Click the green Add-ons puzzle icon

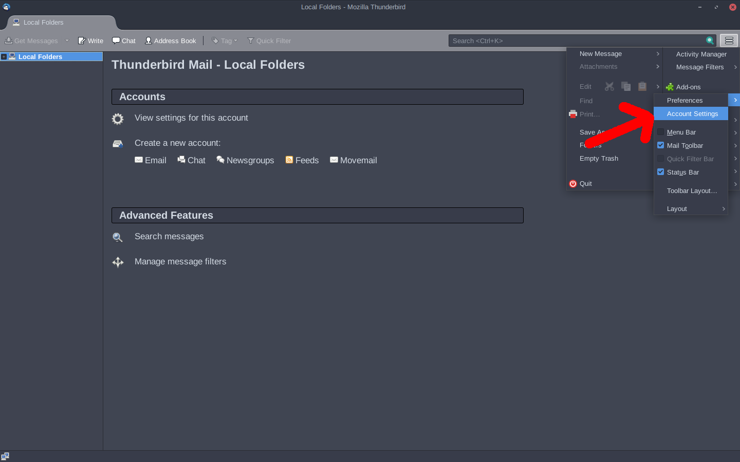[670, 87]
